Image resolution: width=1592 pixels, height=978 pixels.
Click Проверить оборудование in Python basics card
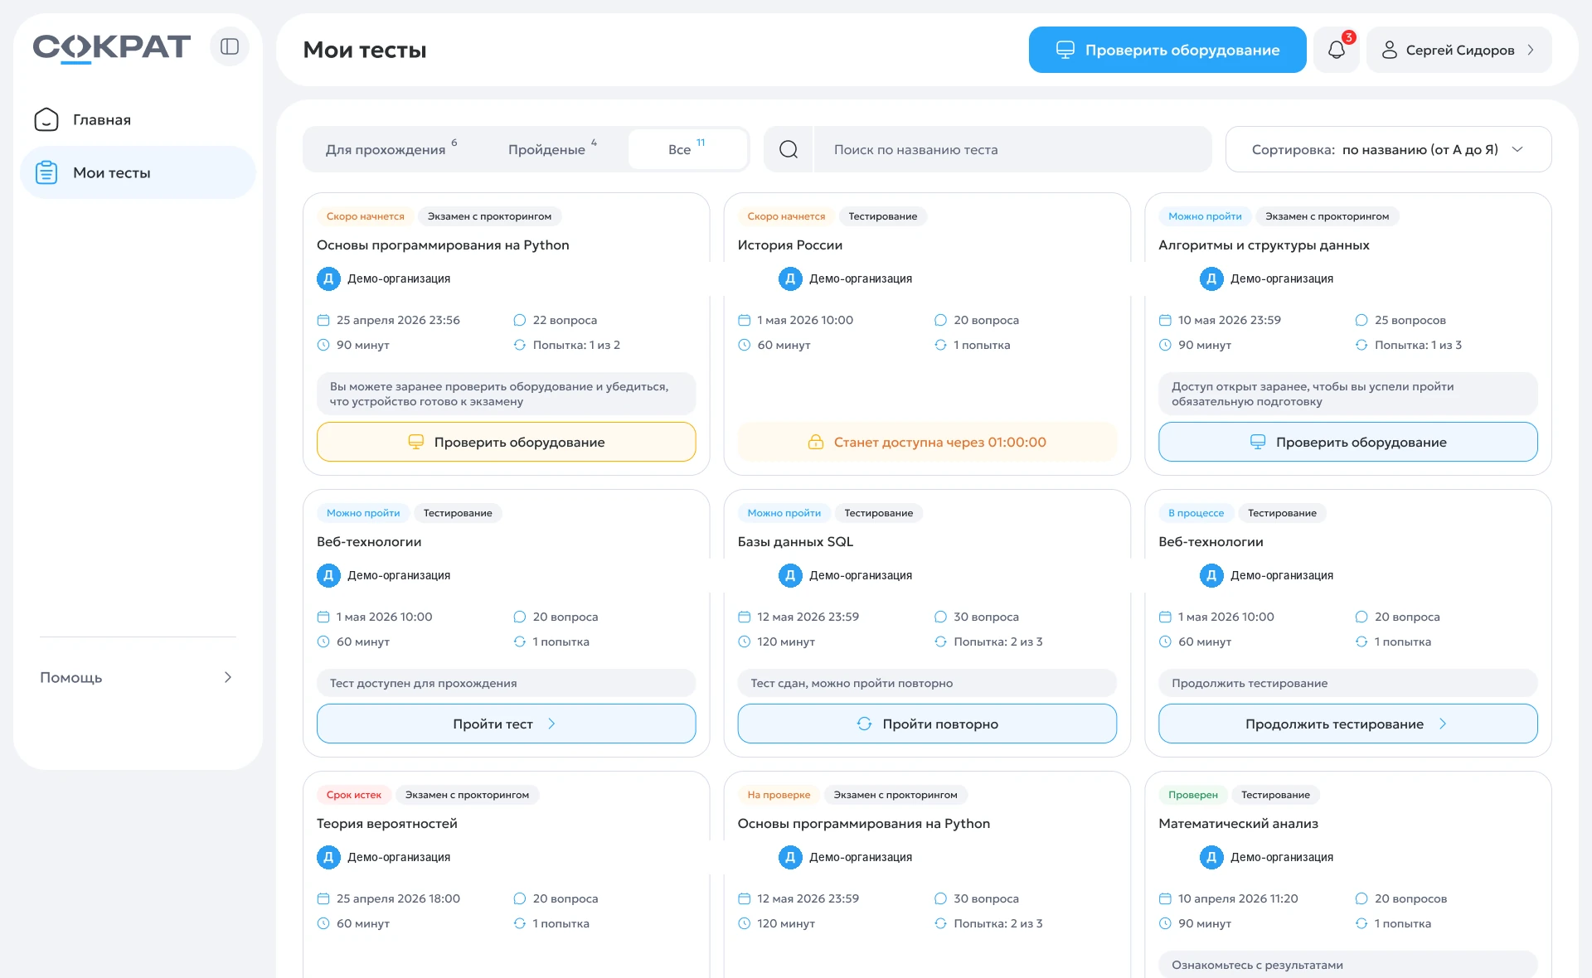[506, 442]
